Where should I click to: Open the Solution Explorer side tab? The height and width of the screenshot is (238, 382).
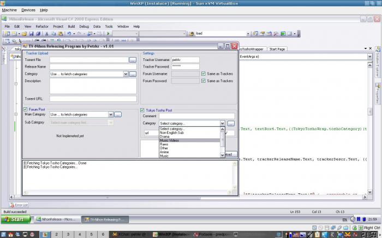pyautogui.click(x=378, y=62)
